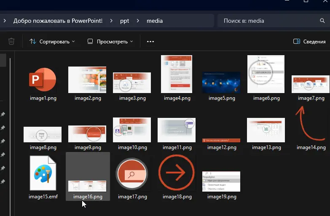Click the media breadcrumb segment

(154, 21)
